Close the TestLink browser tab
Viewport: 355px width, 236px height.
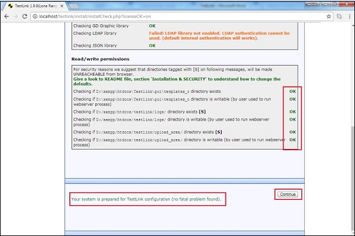62,6
